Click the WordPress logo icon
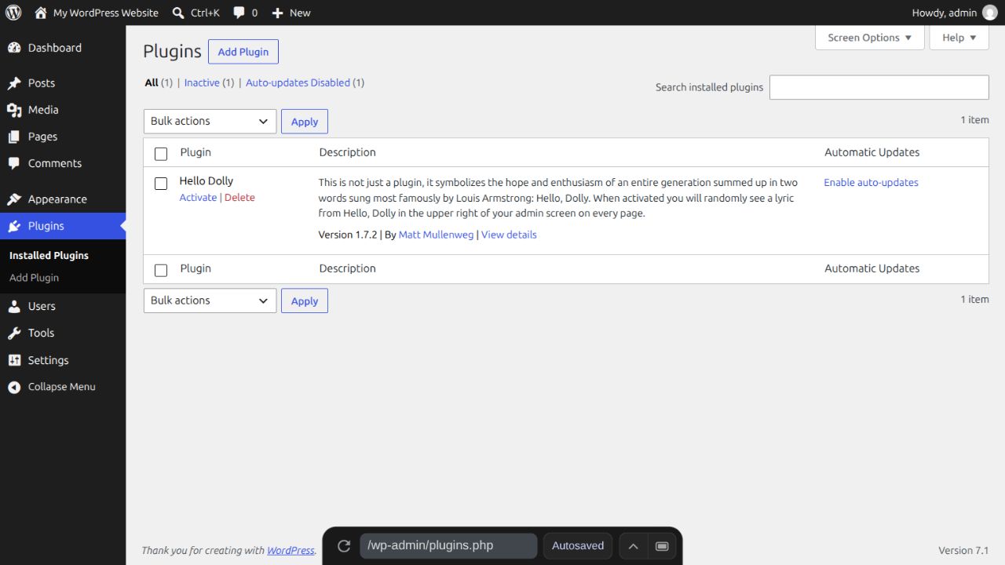Viewport: 1005px width, 565px height. point(13,13)
